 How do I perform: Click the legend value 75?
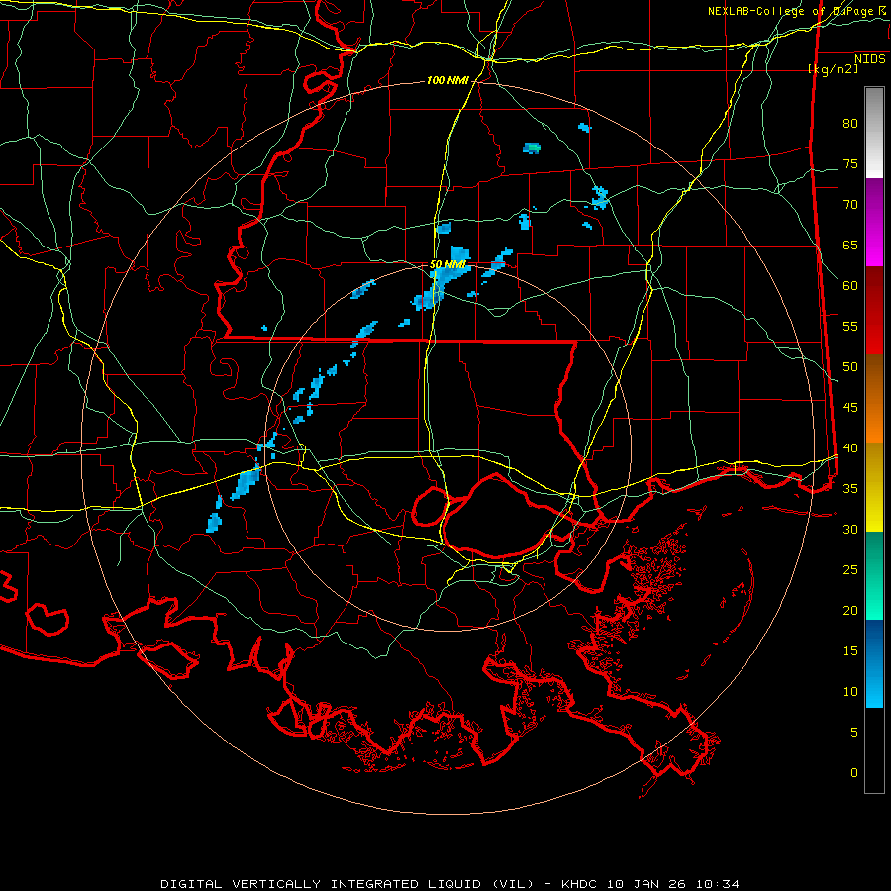[x=850, y=163]
